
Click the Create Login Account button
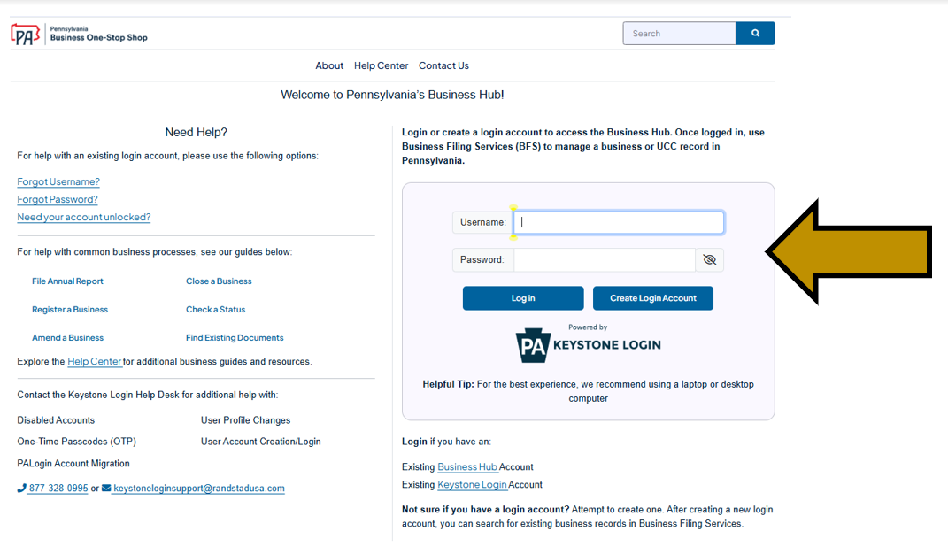click(x=652, y=298)
